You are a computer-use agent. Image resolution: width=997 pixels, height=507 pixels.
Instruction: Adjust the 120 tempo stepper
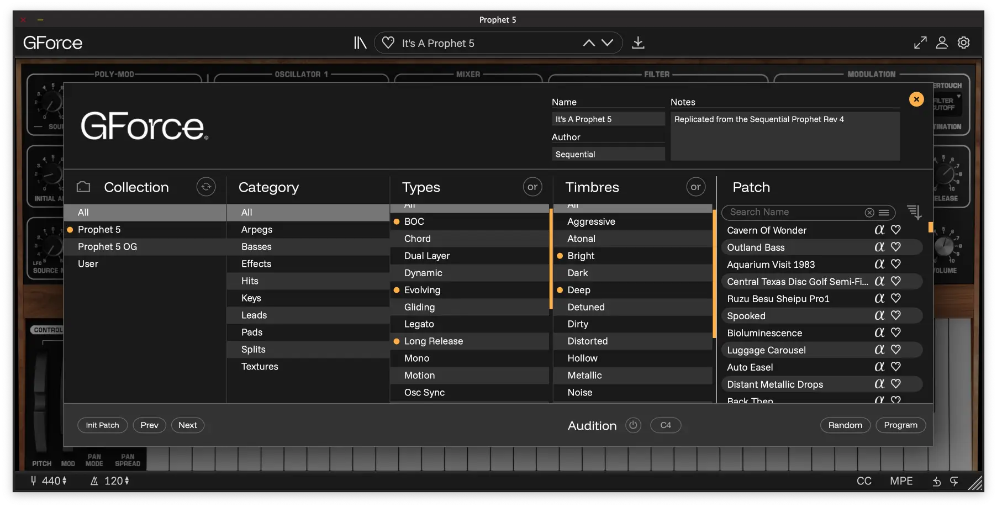(127, 481)
